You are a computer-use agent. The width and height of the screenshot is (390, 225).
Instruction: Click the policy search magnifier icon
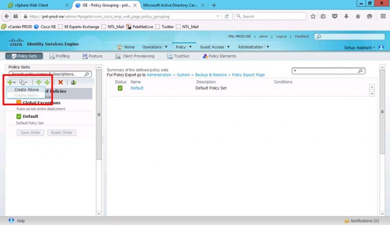tap(86, 74)
